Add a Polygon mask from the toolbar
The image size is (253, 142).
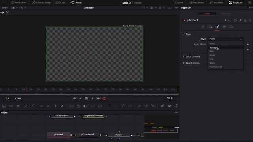click(x=123, y=106)
